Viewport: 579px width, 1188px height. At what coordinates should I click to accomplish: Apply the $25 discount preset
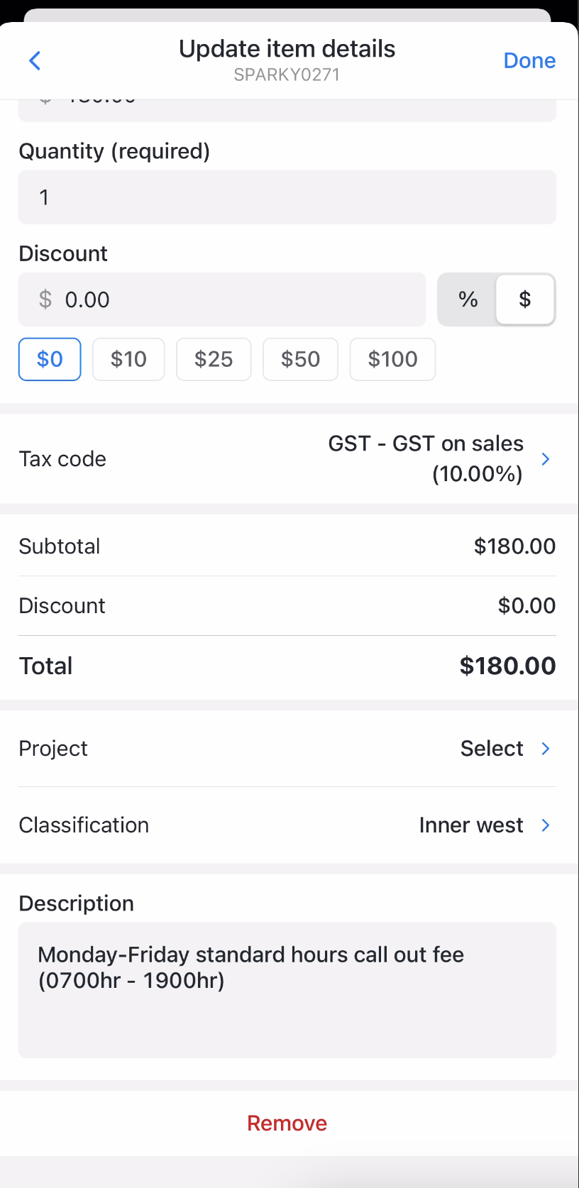tap(214, 359)
